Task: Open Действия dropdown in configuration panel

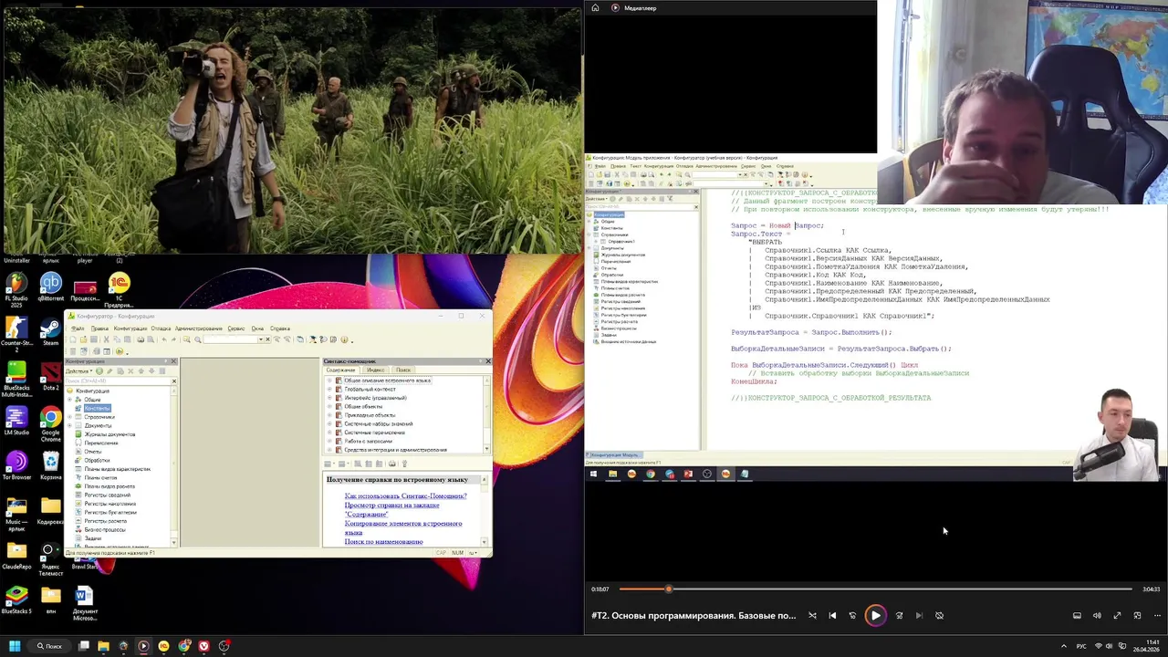Action: click(78, 370)
